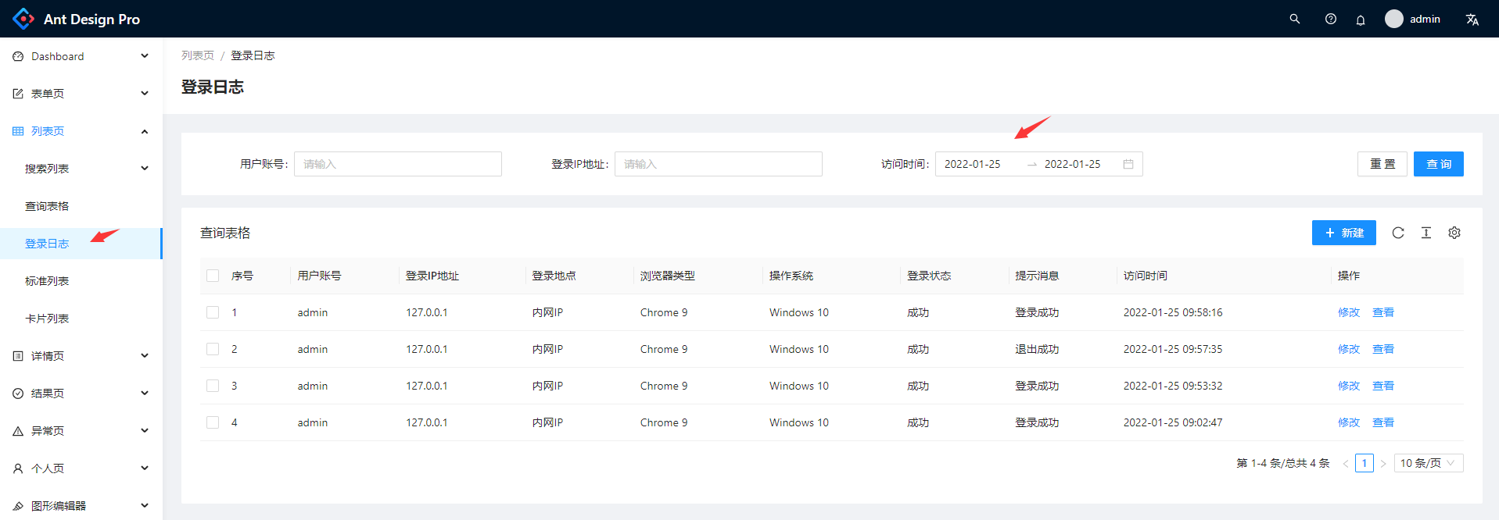
Task: Open the help question mark icon
Action: (1331, 19)
